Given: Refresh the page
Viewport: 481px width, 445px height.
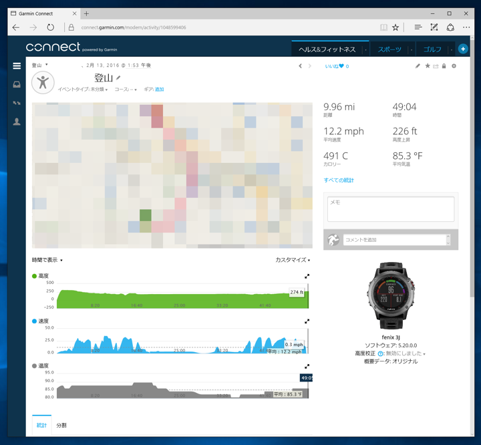Looking at the screenshot, I should tap(51, 27).
